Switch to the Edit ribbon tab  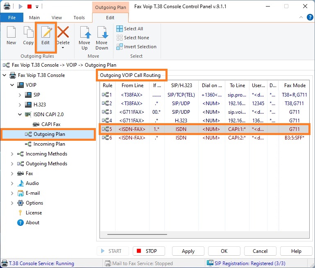click(x=110, y=18)
